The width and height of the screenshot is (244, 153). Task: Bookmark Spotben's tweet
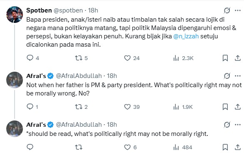click(225, 58)
